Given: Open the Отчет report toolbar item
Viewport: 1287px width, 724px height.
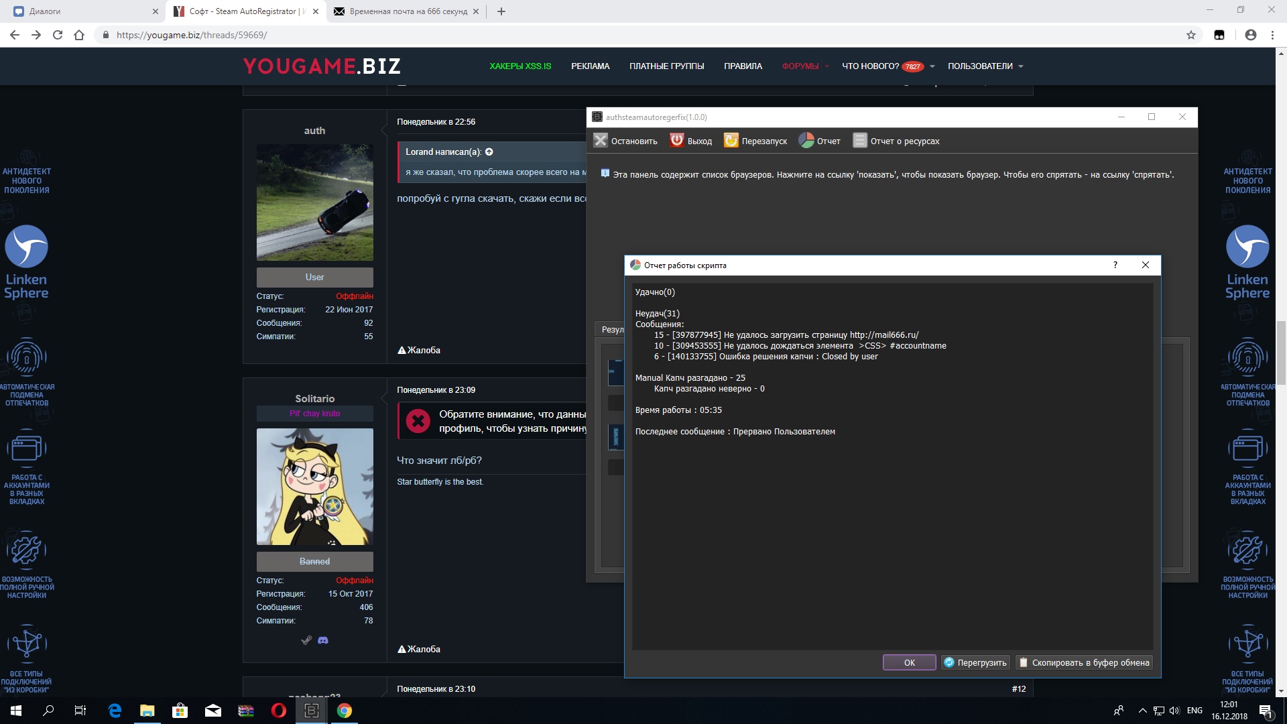Looking at the screenshot, I should 819,141.
